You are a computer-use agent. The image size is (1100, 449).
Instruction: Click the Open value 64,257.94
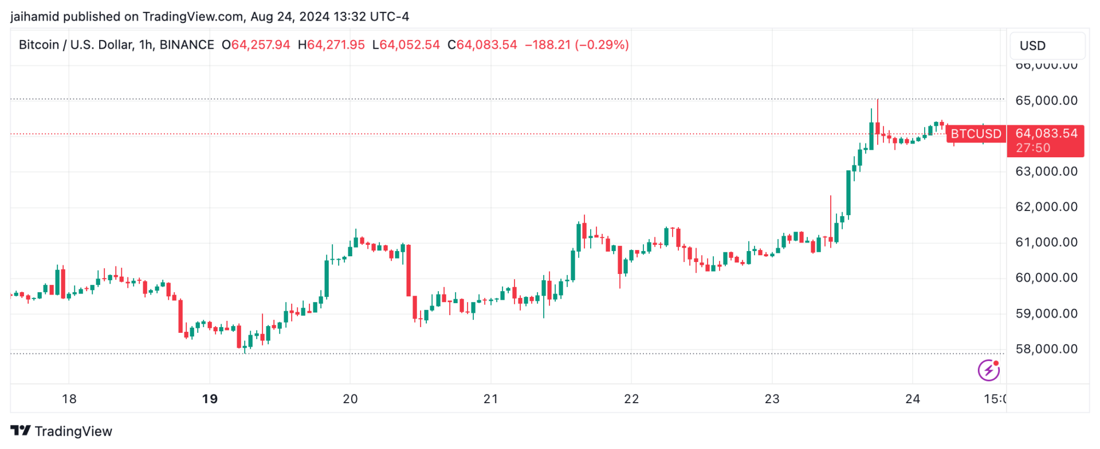(x=260, y=45)
